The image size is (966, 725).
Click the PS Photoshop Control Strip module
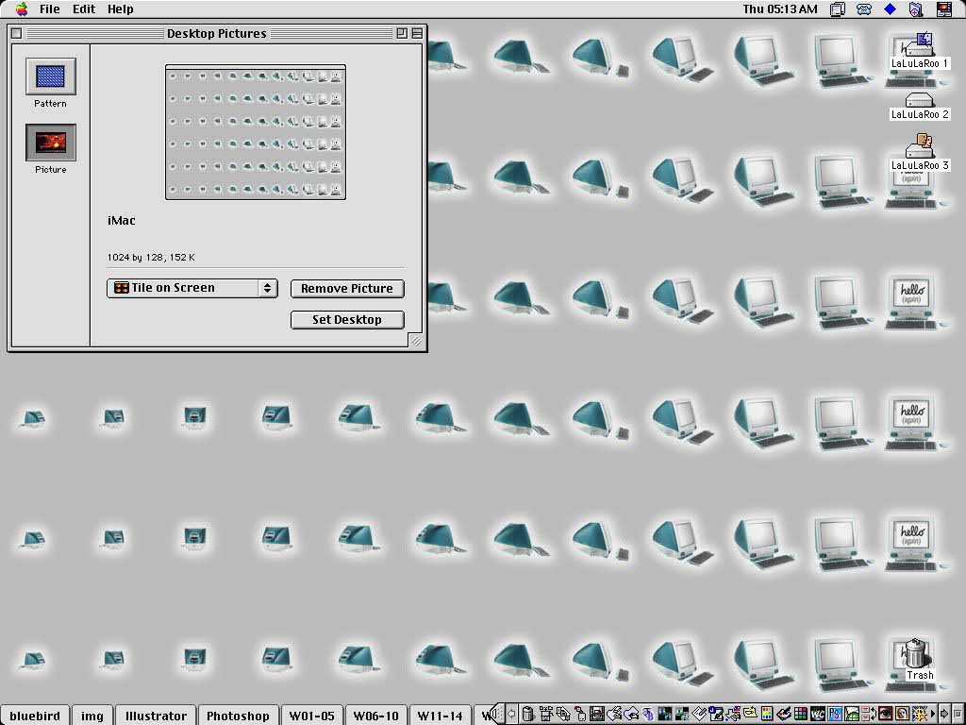pos(834,714)
